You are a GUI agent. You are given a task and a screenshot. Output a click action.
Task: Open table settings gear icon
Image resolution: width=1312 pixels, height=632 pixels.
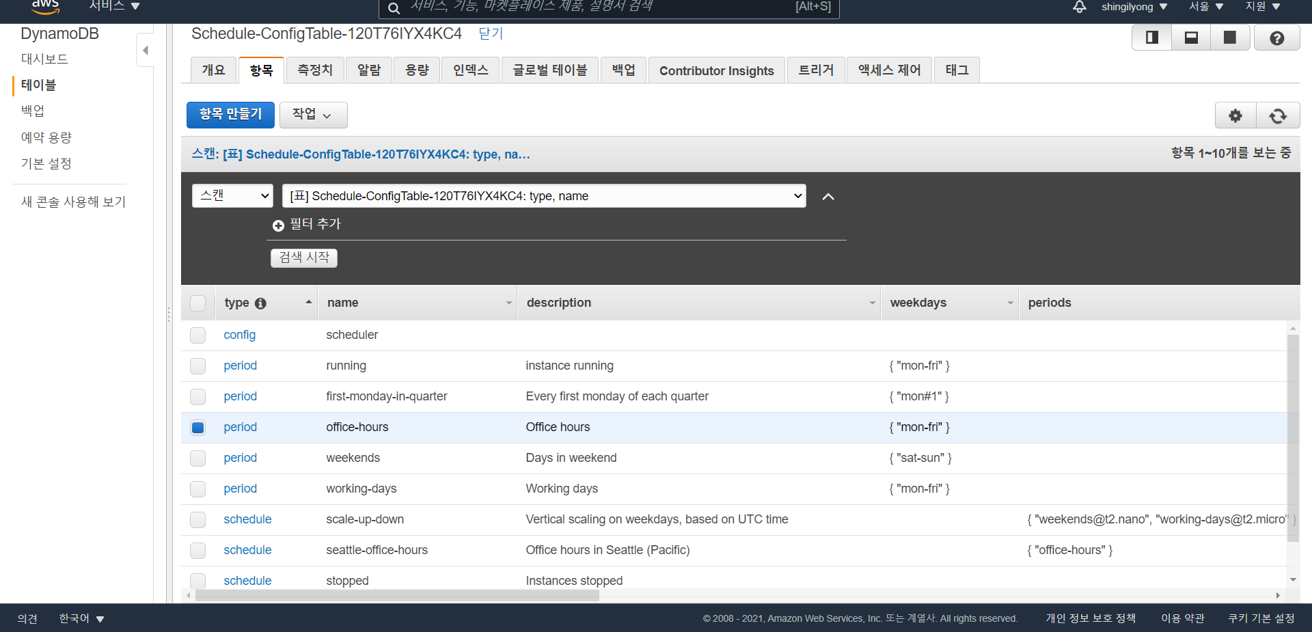coord(1235,115)
